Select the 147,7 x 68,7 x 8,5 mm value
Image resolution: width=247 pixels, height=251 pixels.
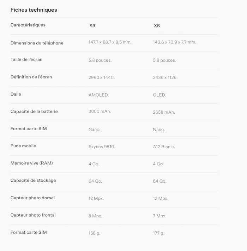click(x=110, y=42)
